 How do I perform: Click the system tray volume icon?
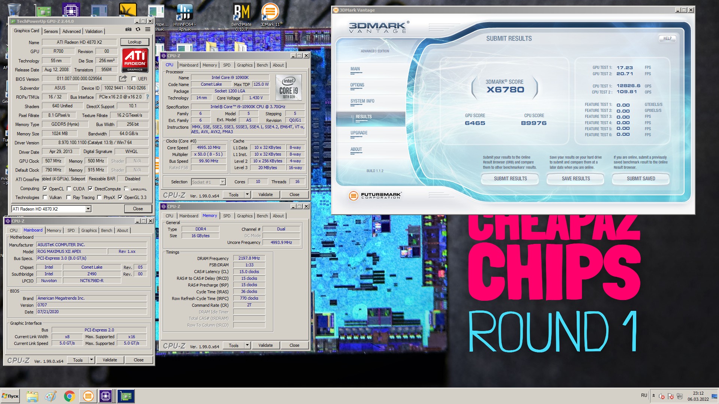(x=661, y=396)
